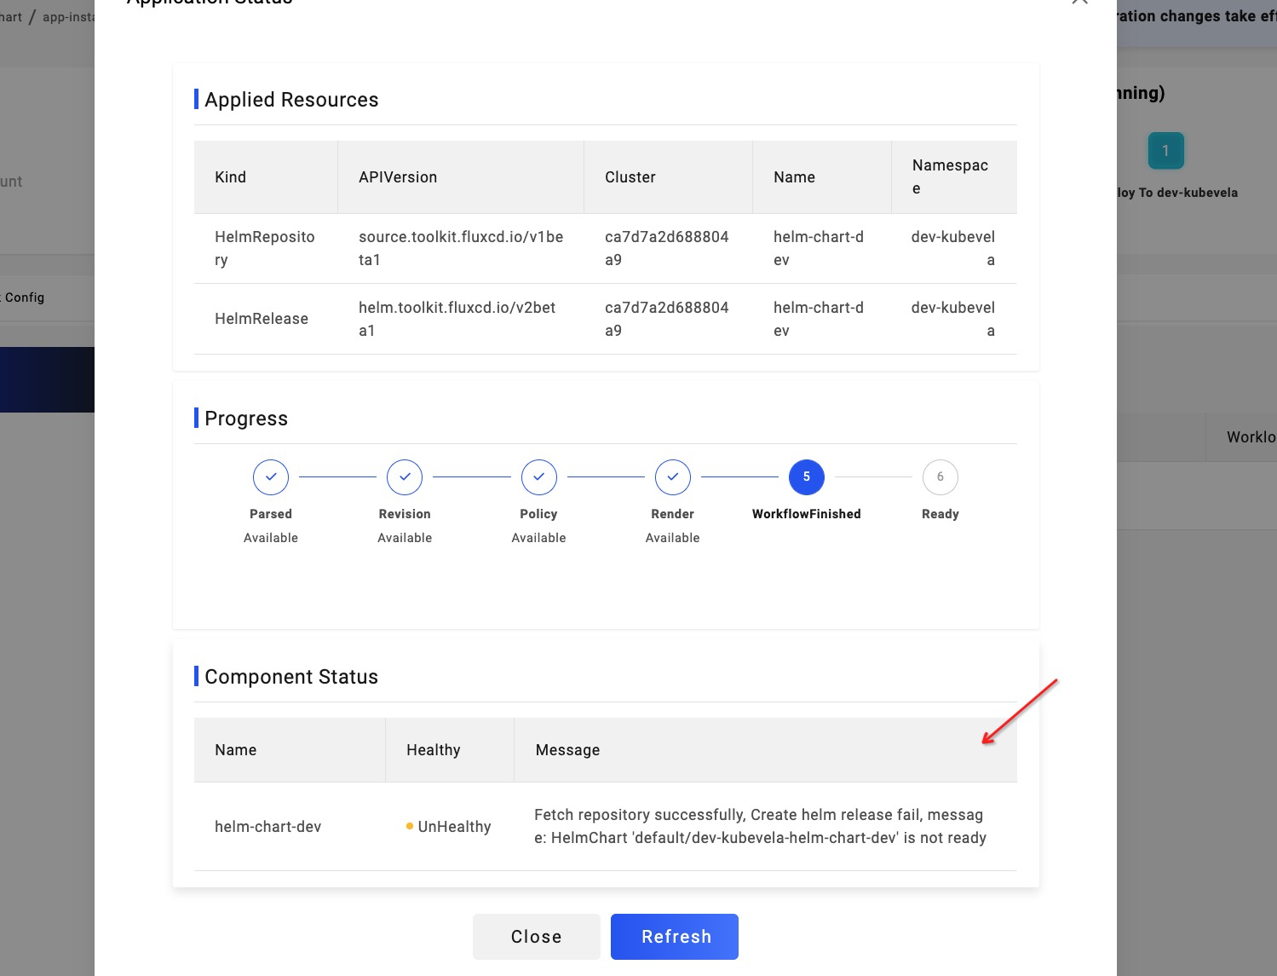Select step 5 WorkflowFinished circle
The image size is (1277, 976).
(806, 477)
